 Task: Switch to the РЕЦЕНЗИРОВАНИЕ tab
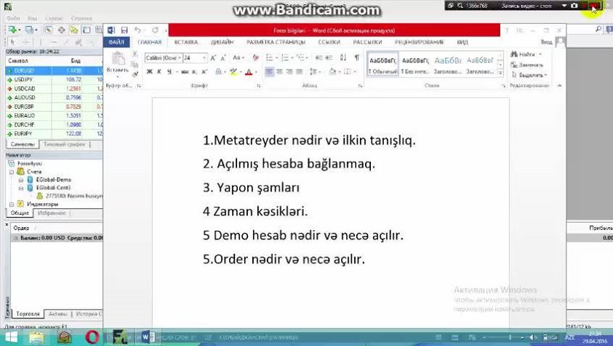pos(419,42)
